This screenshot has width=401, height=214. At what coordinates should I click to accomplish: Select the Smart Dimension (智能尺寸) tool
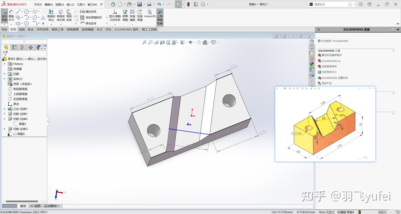coord(11,16)
